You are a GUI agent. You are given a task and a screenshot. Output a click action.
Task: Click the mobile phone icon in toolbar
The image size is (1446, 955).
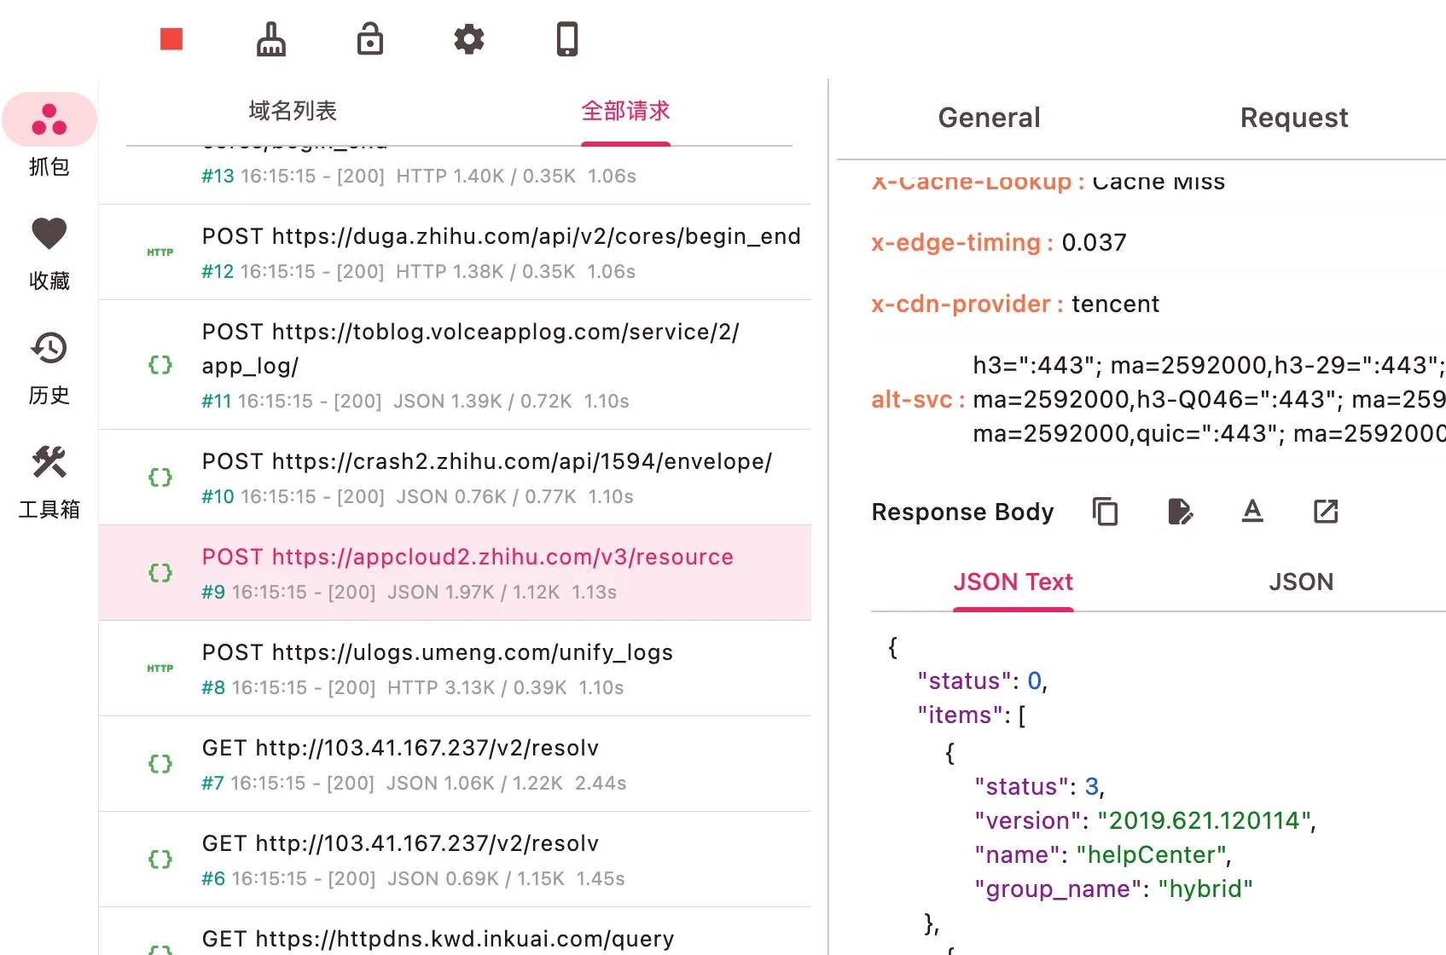[x=567, y=39]
